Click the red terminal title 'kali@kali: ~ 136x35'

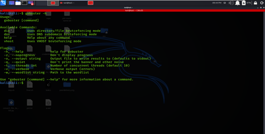click(134, 10)
